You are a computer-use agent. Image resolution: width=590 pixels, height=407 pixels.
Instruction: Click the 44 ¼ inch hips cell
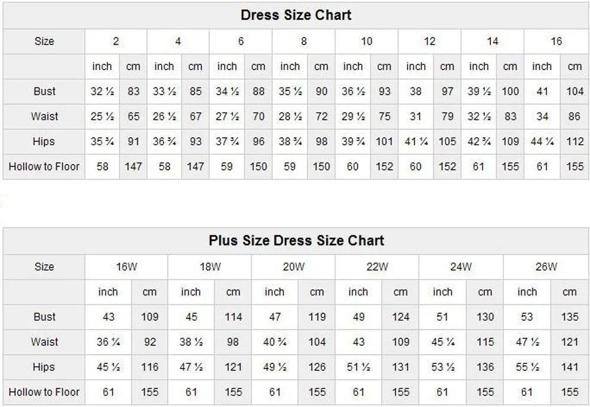542,141
